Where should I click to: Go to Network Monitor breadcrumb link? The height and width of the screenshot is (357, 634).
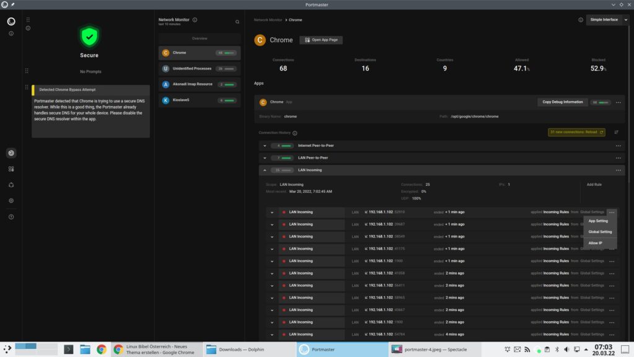tap(268, 20)
